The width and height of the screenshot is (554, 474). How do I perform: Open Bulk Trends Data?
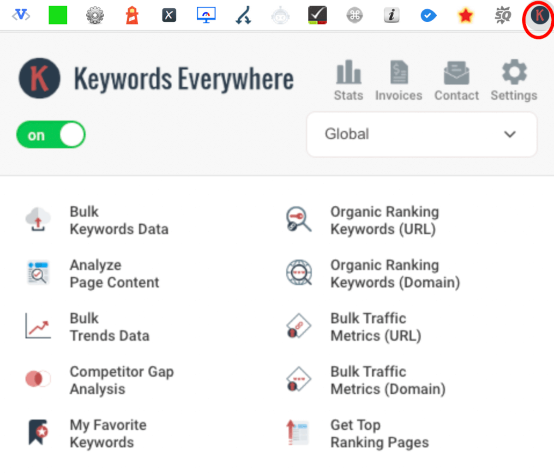point(109,327)
